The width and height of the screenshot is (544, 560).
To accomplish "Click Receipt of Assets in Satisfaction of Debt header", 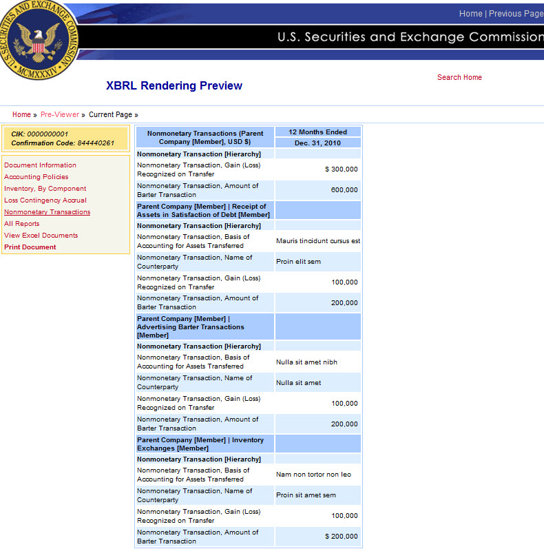I will pos(205,211).
